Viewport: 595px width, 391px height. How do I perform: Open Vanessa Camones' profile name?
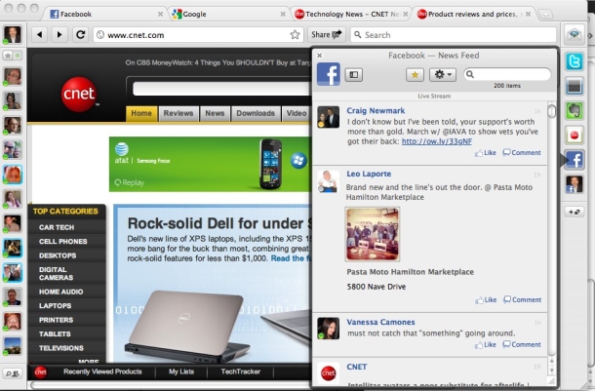[380, 322]
